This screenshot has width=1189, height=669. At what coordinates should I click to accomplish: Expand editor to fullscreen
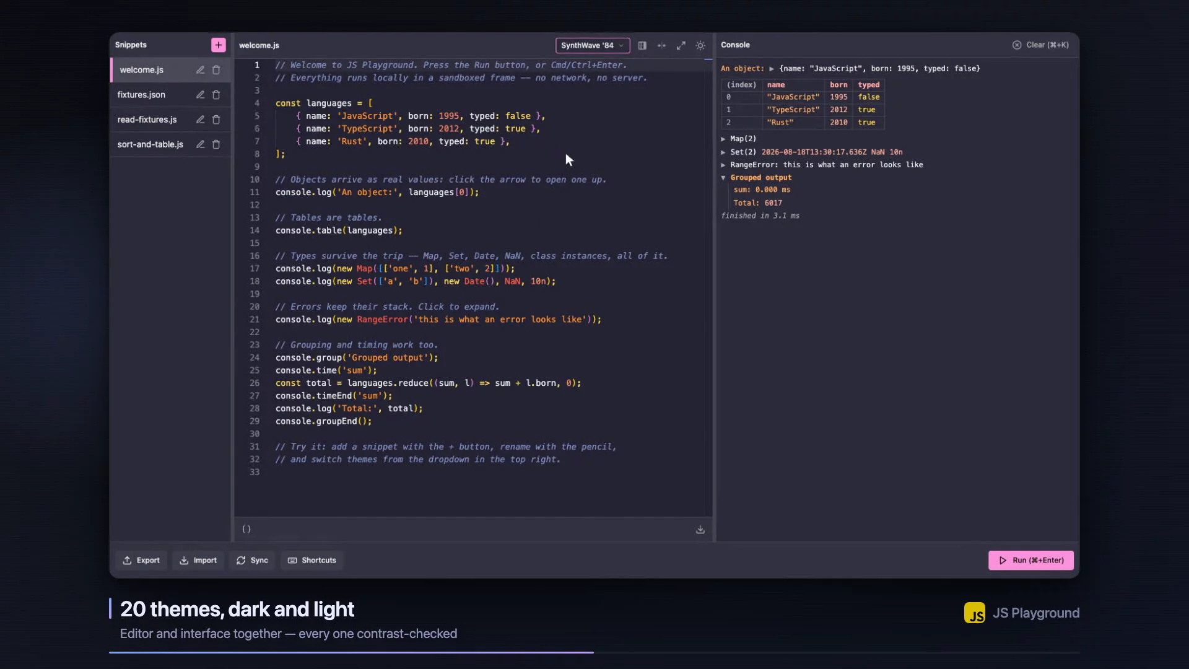point(681,45)
